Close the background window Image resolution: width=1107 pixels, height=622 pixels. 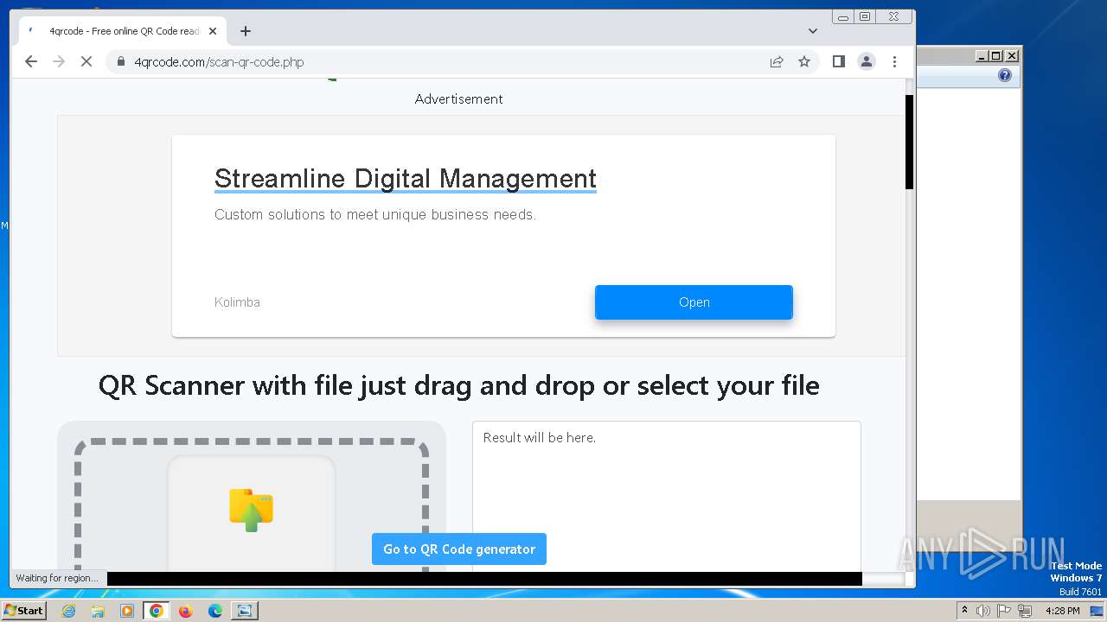coord(1012,55)
